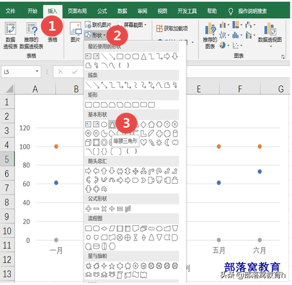
Task: Choose the donut ring shape
Action: (104, 142)
